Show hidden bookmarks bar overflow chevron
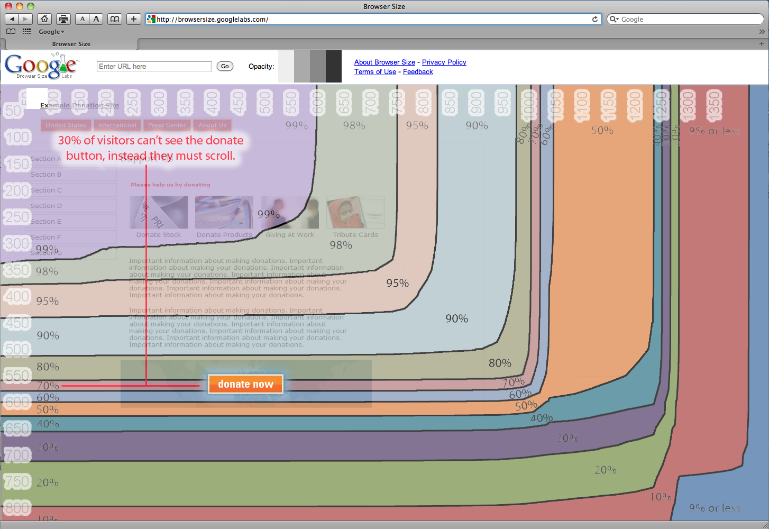 [762, 32]
